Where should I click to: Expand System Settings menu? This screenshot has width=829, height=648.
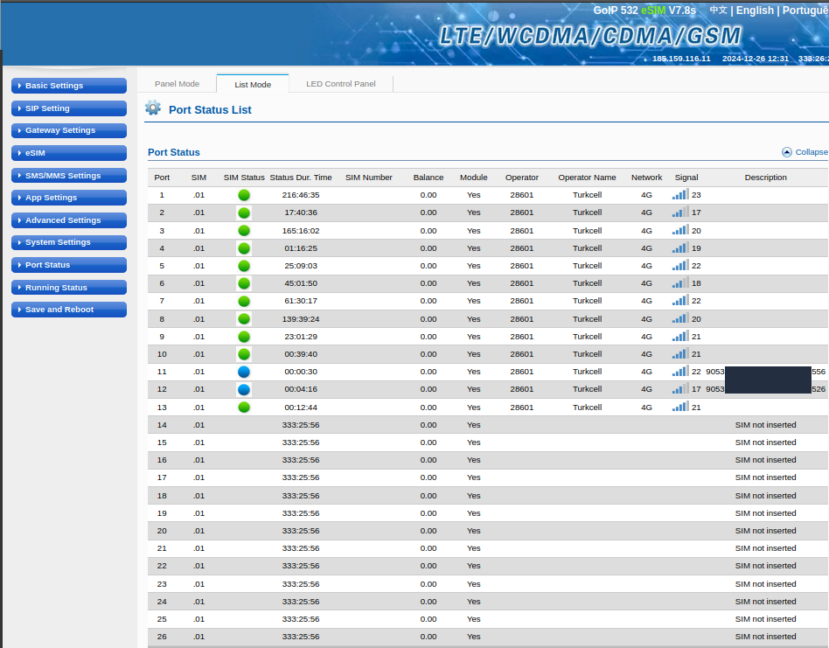click(x=69, y=242)
